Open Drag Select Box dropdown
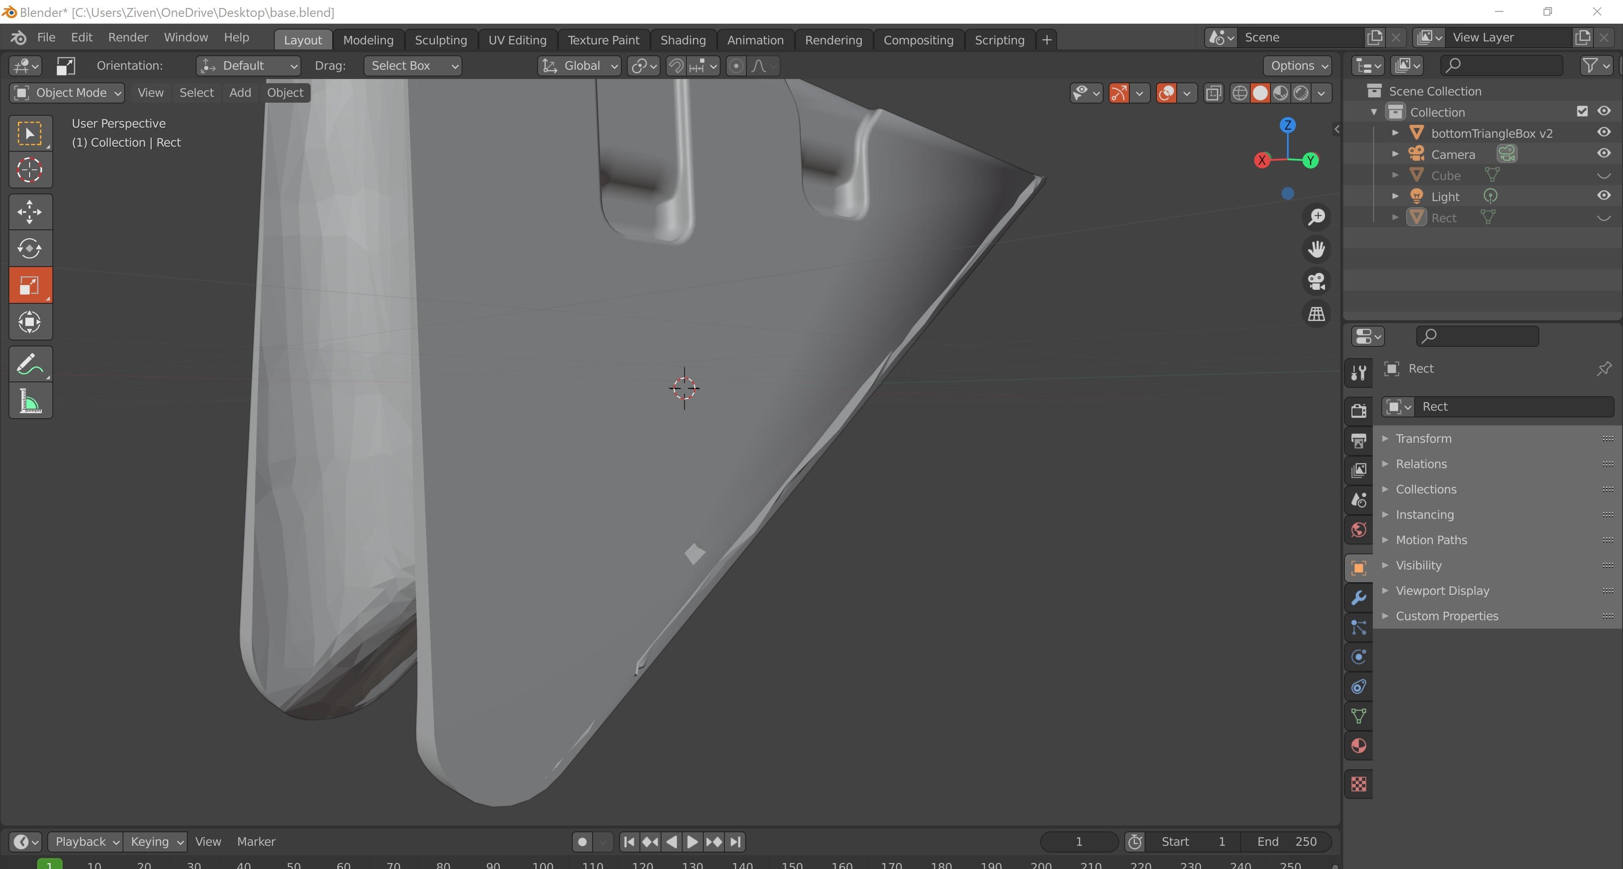Screen dimensions: 1623x869 [x=412, y=65]
